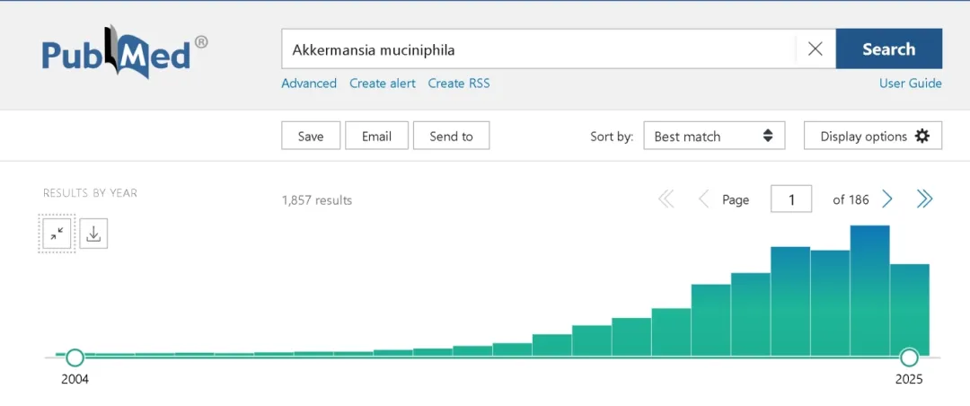The height and width of the screenshot is (406, 970).
Task: Open the Send to menu
Action: click(x=451, y=137)
